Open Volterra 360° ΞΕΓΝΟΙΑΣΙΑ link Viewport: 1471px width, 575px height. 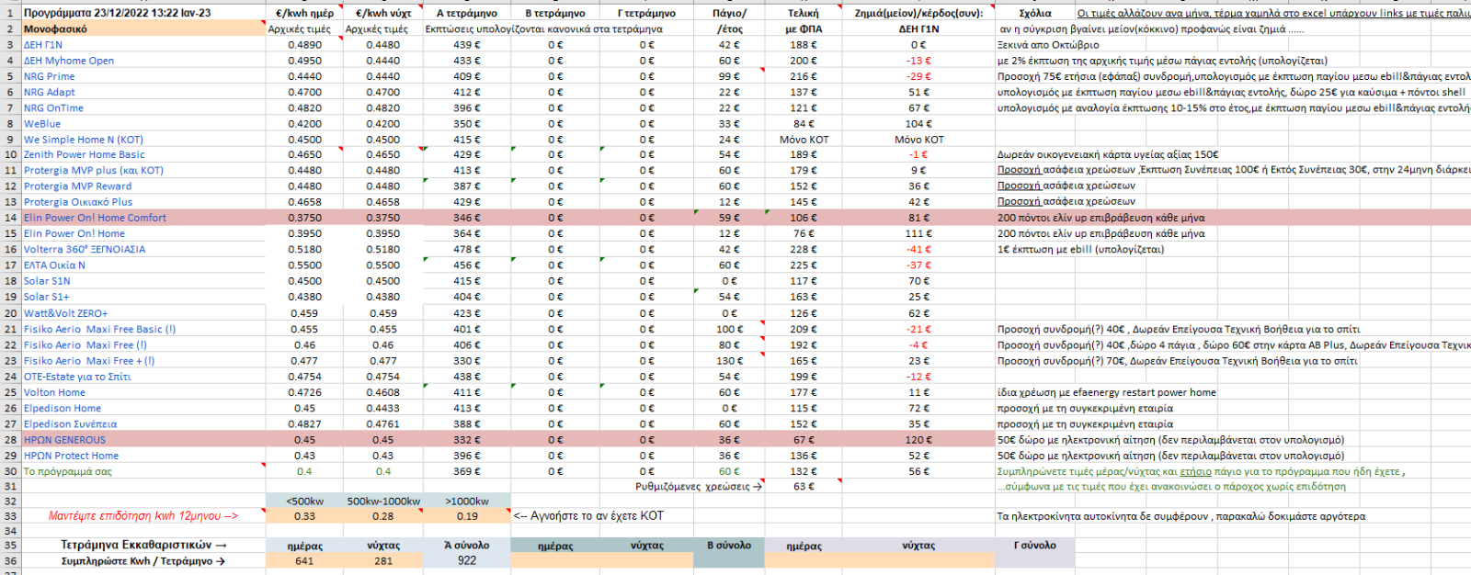click(85, 249)
